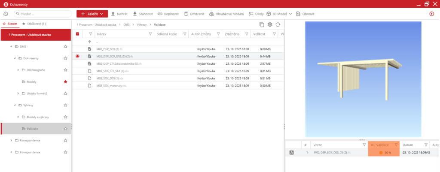This screenshot has width=440, height=172.
Task: Click the 3D model preview canvas
Action: 363,79
